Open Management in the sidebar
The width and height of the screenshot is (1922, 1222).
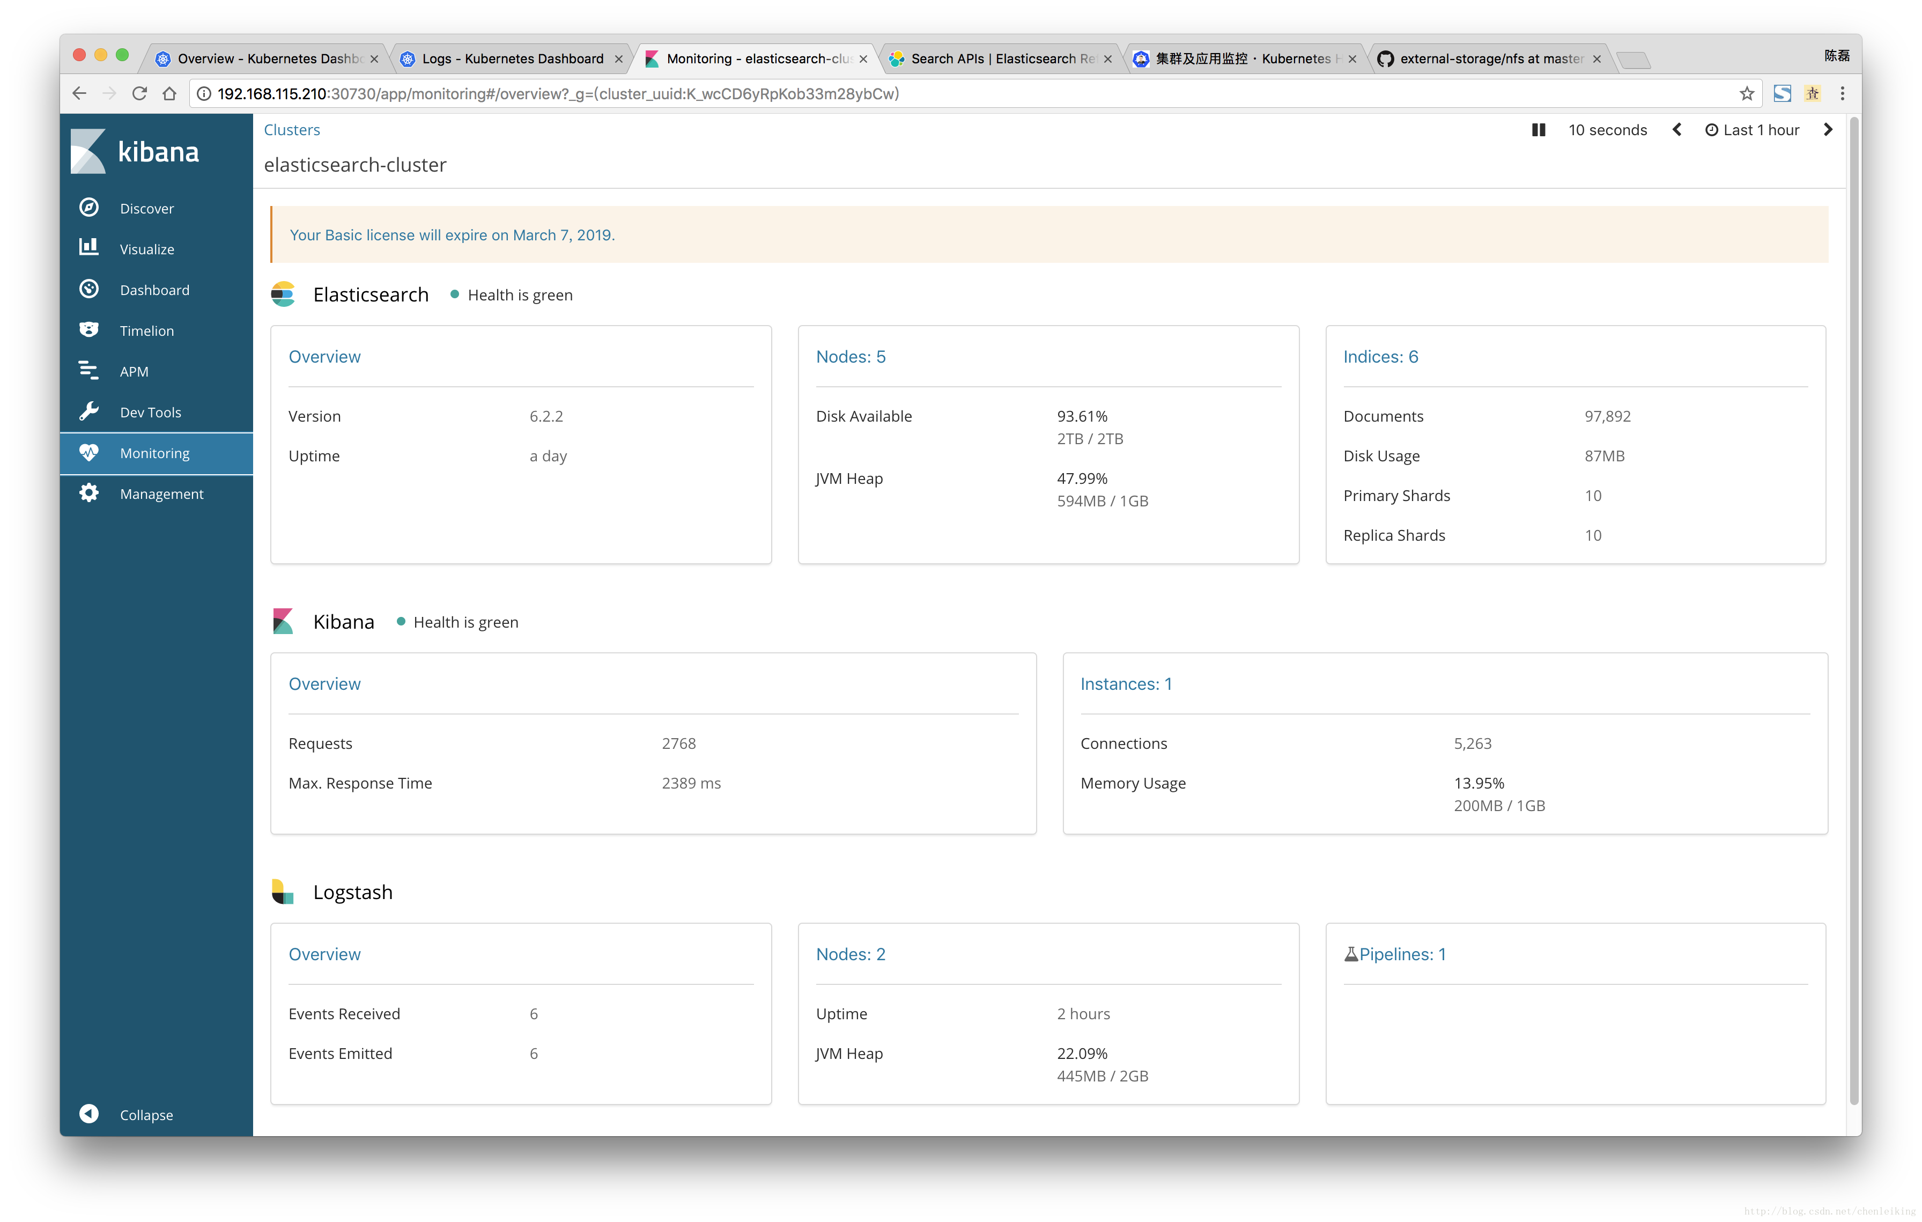[157, 494]
